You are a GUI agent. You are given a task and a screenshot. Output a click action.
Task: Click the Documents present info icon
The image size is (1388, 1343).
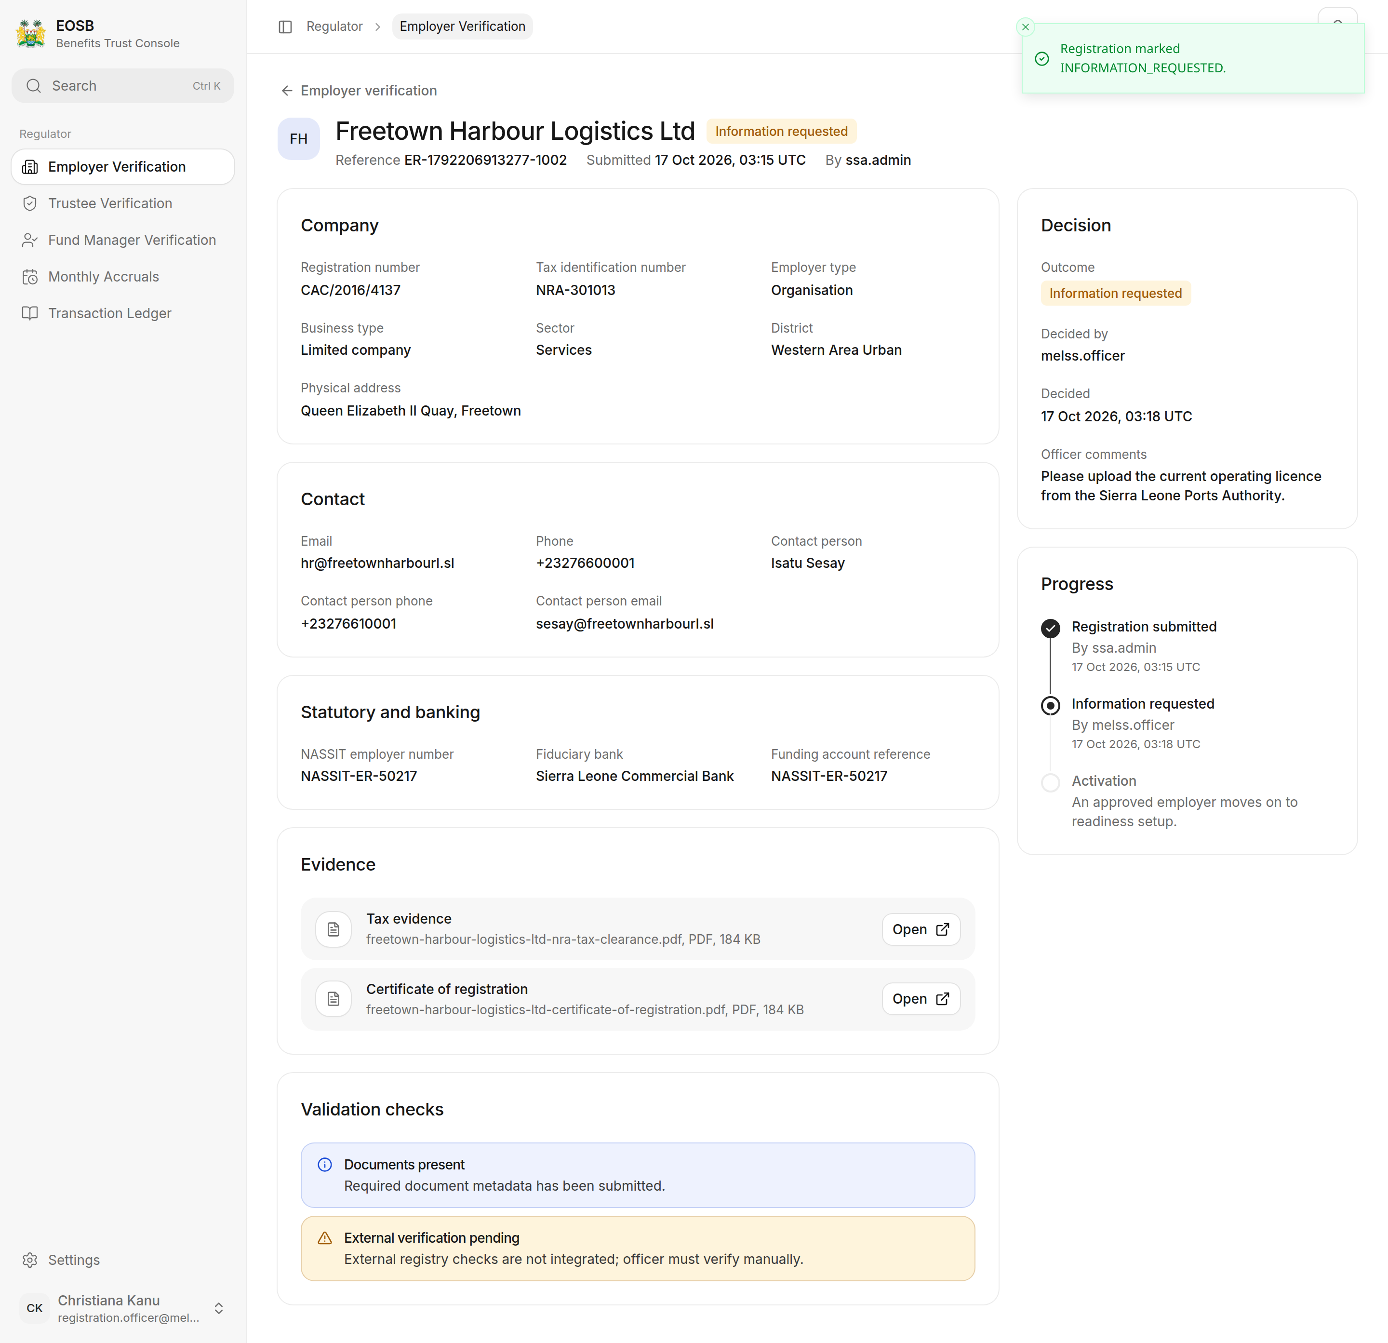[x=325, y=1165]
